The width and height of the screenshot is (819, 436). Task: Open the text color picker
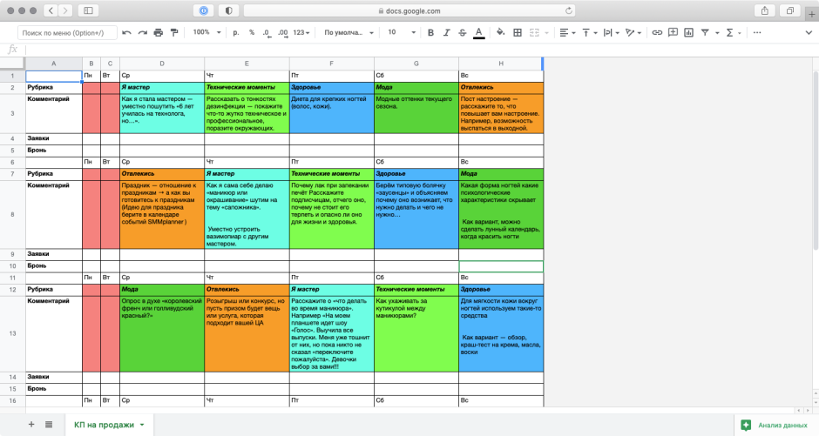coord(478,32)
